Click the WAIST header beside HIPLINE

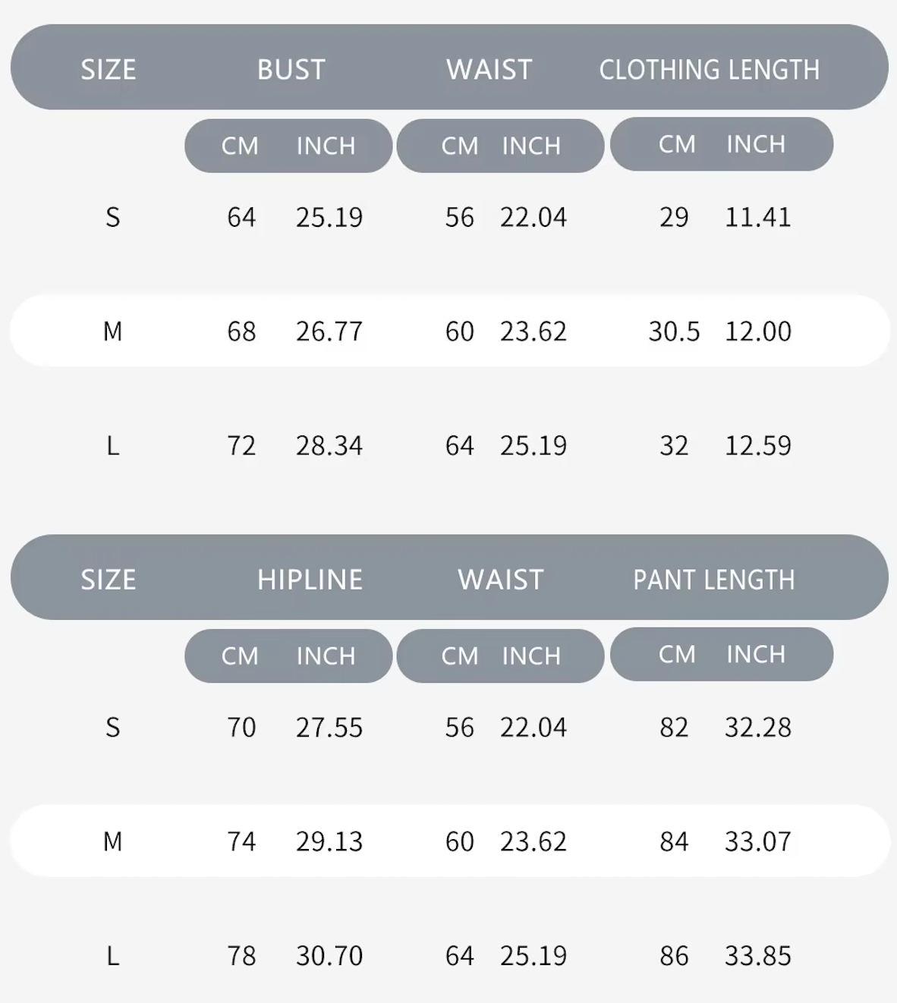(500, 580)
